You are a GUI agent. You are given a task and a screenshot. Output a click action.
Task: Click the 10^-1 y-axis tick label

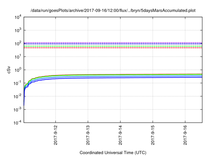[x=18, y=83]
